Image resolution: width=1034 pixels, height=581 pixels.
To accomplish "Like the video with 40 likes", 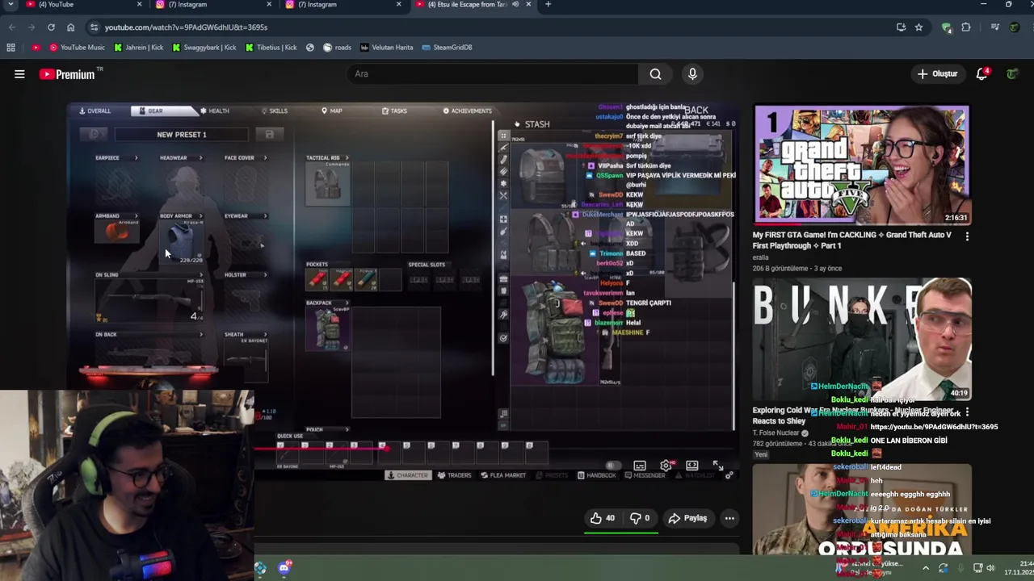I will (604, 518).
